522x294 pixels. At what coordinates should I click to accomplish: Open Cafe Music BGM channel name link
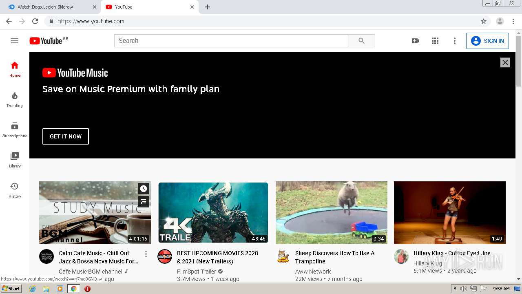[90, 272]
